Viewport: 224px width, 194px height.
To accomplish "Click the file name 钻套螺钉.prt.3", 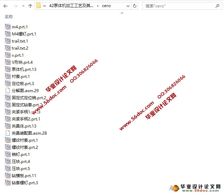I will click(x=25, y=183).
